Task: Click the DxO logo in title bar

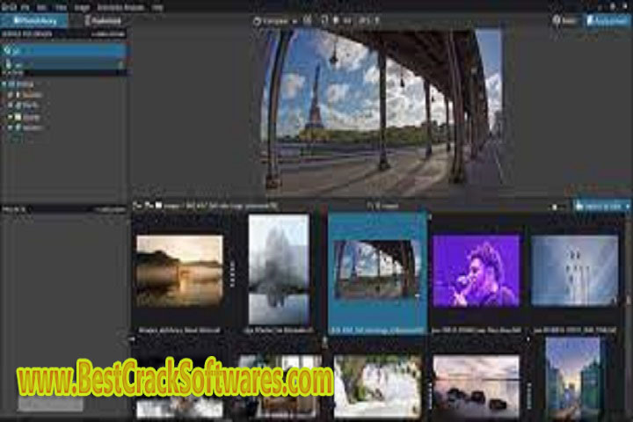Action: (8, 7)
